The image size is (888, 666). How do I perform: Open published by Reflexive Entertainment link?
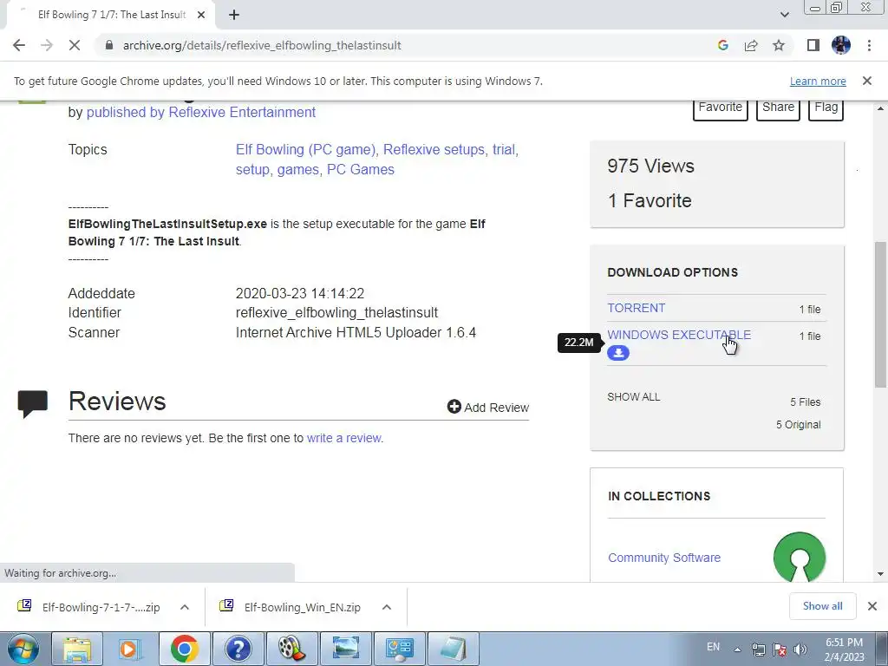(x=200, y=112)
